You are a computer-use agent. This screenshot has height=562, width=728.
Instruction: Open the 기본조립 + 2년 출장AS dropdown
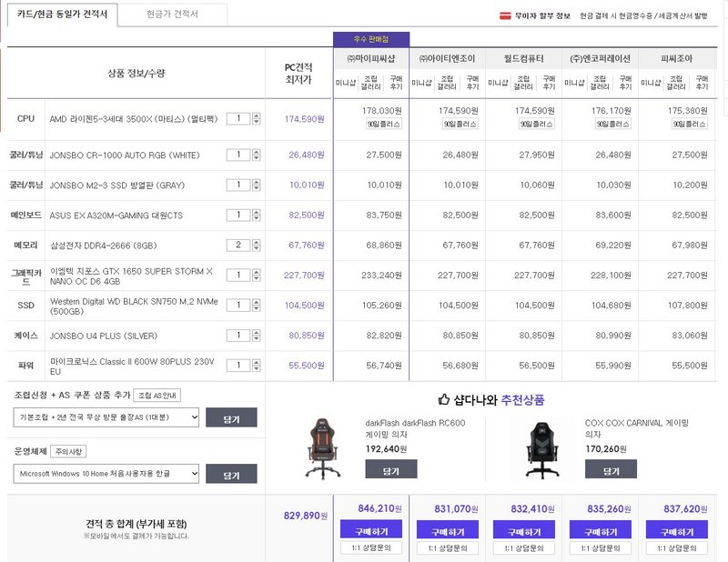pyautogui.click(x=106, y=417)
